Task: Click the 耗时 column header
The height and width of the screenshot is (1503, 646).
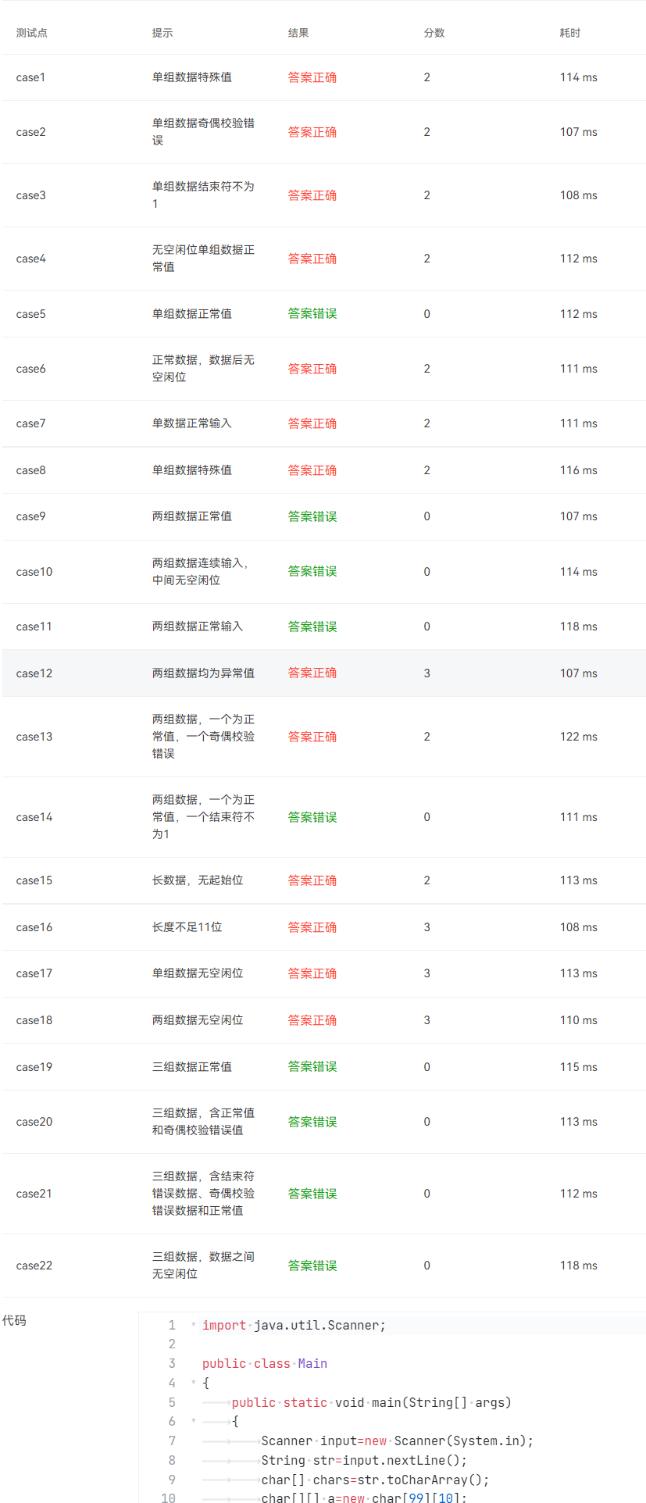Action: 570,33
